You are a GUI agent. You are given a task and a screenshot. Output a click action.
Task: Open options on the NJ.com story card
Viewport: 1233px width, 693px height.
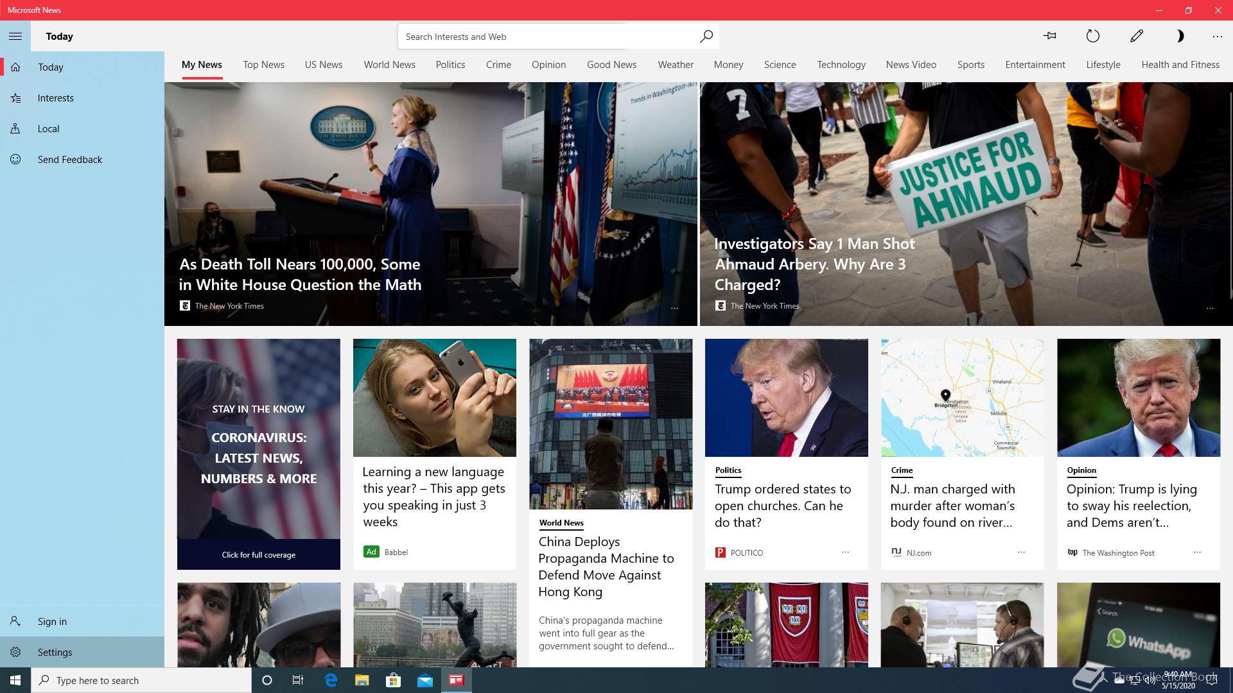(1021, 552)
